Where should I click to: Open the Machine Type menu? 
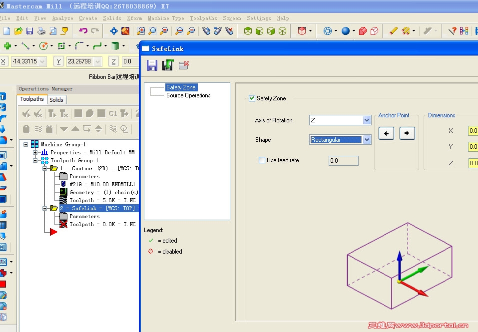pyautogui.click(x=166, y=18)
